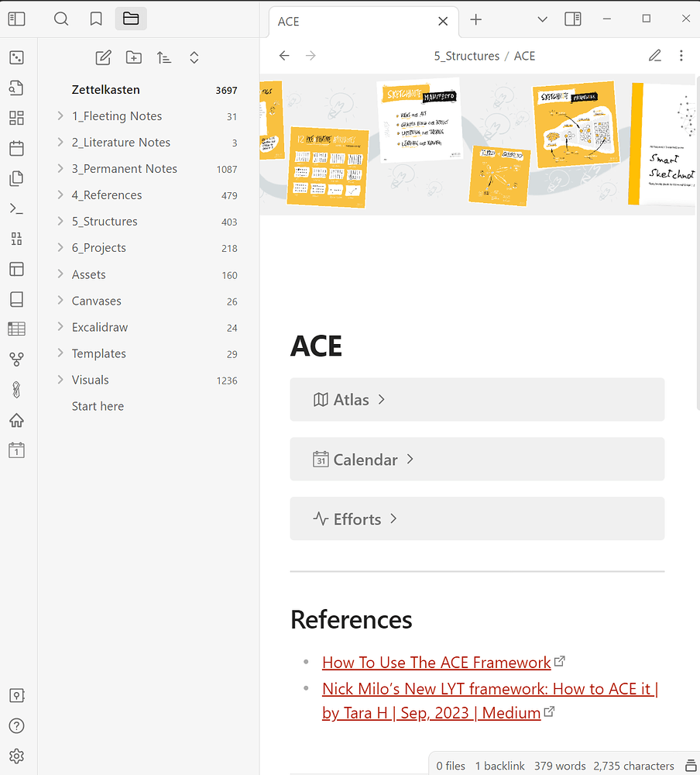Click the '379 words' status entry
The image size is (700, 775).
coord(560,766)
